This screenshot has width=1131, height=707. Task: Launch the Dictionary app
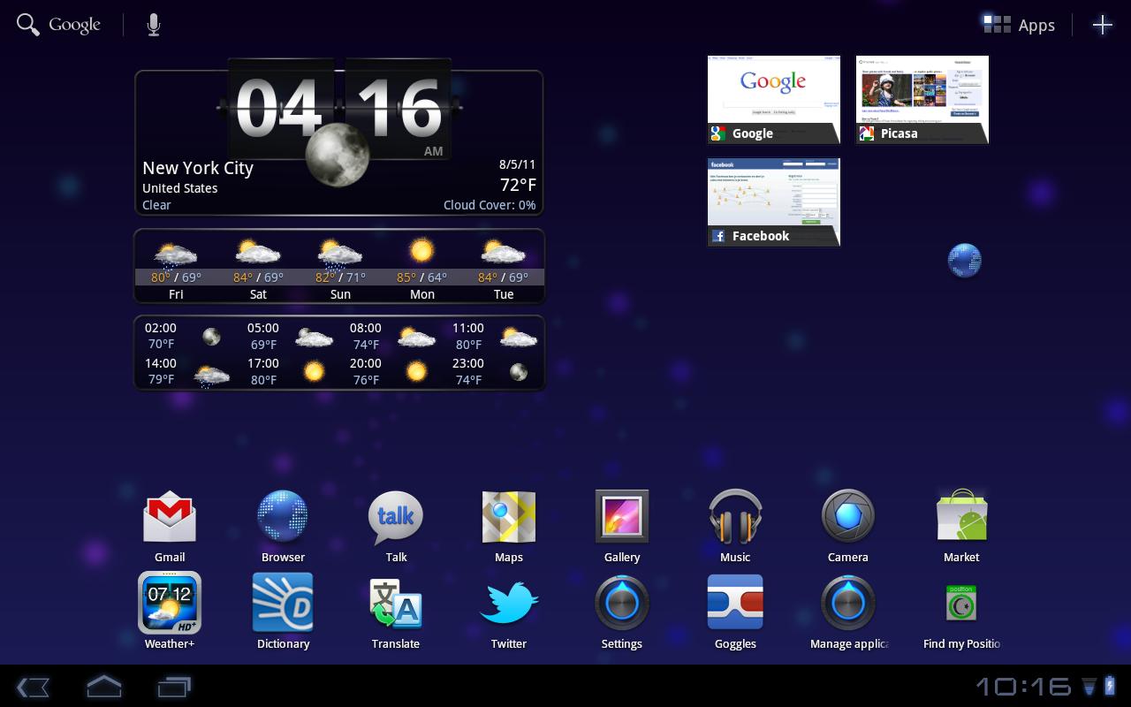pyautogui.click(x=283, y=612)
